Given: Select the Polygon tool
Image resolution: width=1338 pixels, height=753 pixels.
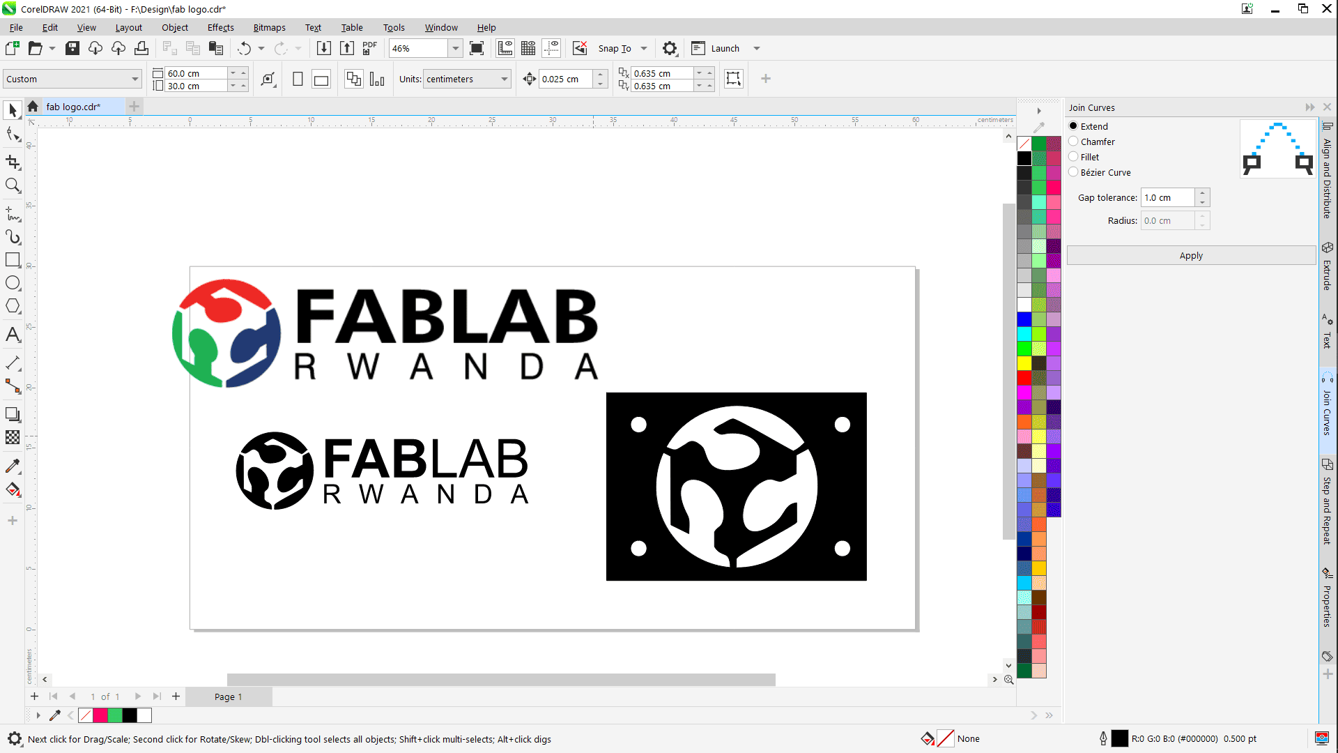Looking at the screenshot, I should click(13, 306).
